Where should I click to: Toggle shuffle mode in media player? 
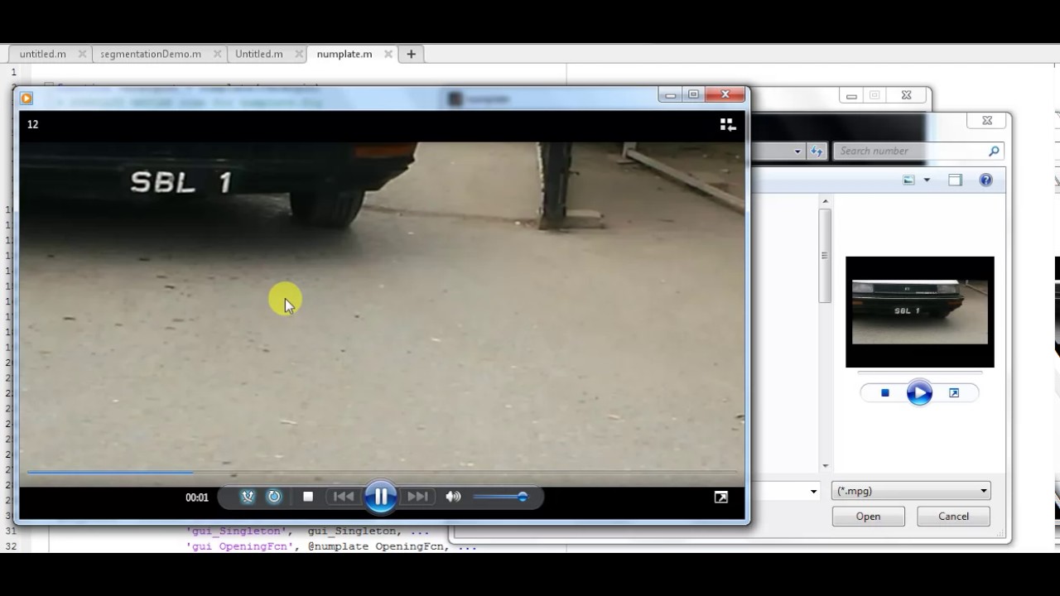(248, 497)
